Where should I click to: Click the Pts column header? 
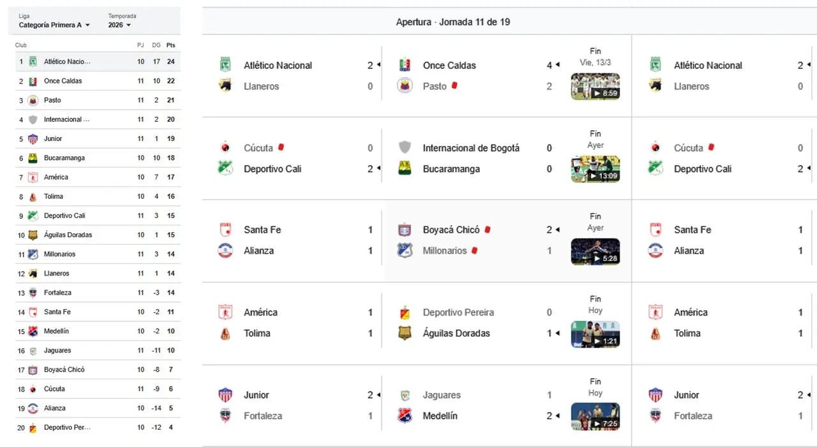pyautogui.click(x=170, y=45)
